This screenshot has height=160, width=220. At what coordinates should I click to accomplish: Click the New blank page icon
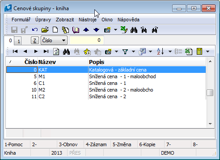55,30
